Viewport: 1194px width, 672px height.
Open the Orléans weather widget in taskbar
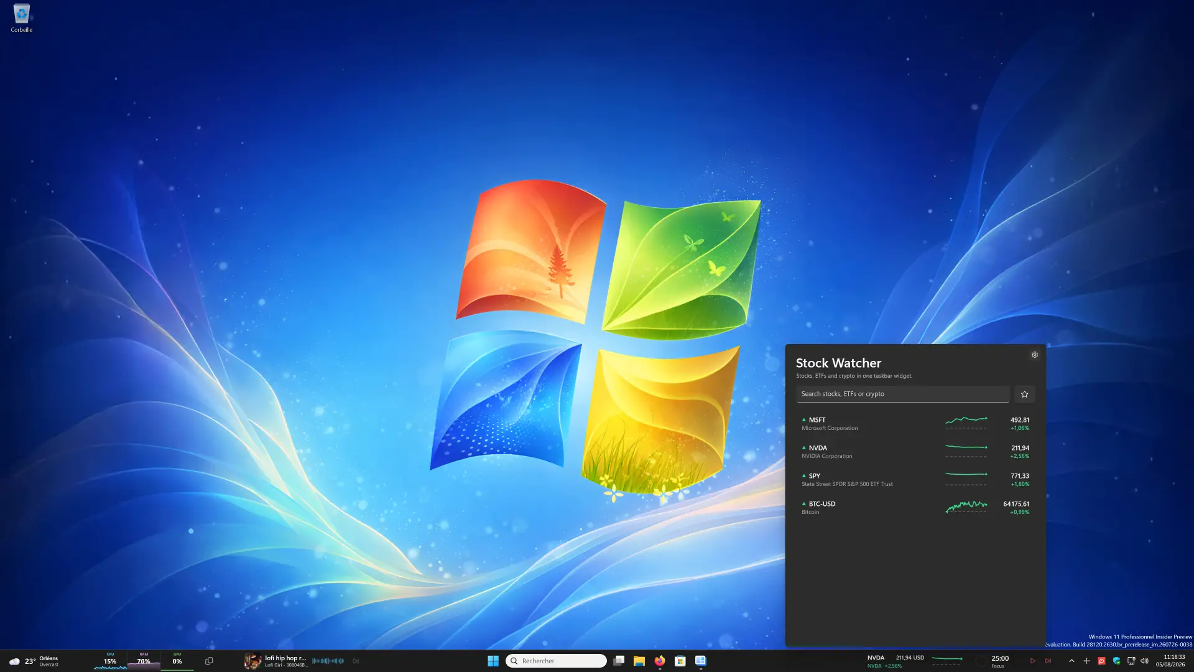(34, 661)
